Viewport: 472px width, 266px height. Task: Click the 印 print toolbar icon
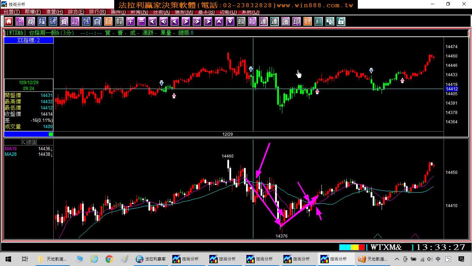[297, 21]
